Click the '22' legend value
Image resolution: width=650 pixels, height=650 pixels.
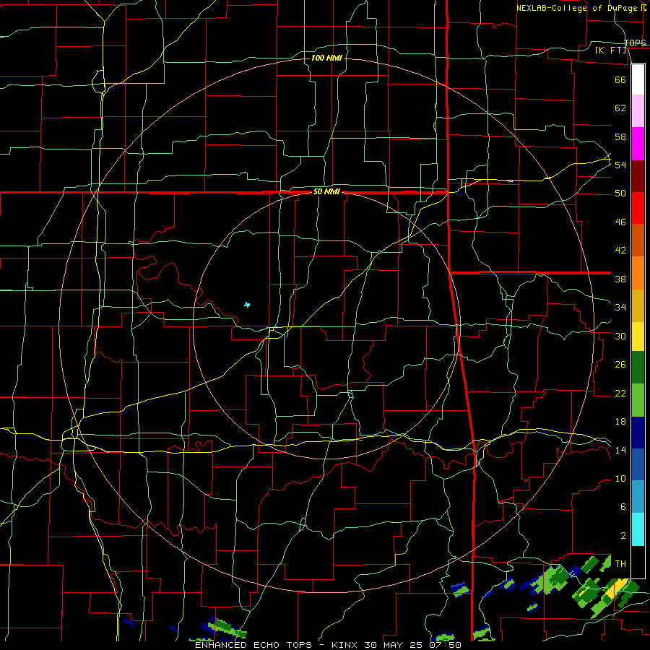620,394
